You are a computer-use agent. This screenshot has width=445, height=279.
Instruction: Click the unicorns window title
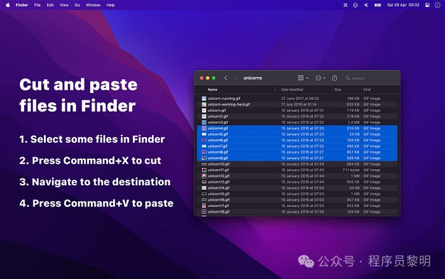tap(252, 78)
